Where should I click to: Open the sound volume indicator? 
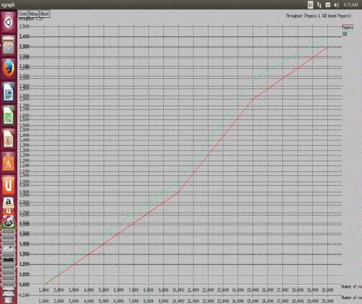(x=336, y=4)
